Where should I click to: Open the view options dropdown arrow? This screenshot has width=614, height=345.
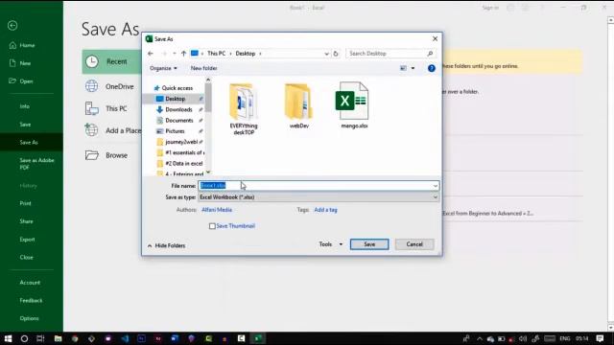[413, 68]
